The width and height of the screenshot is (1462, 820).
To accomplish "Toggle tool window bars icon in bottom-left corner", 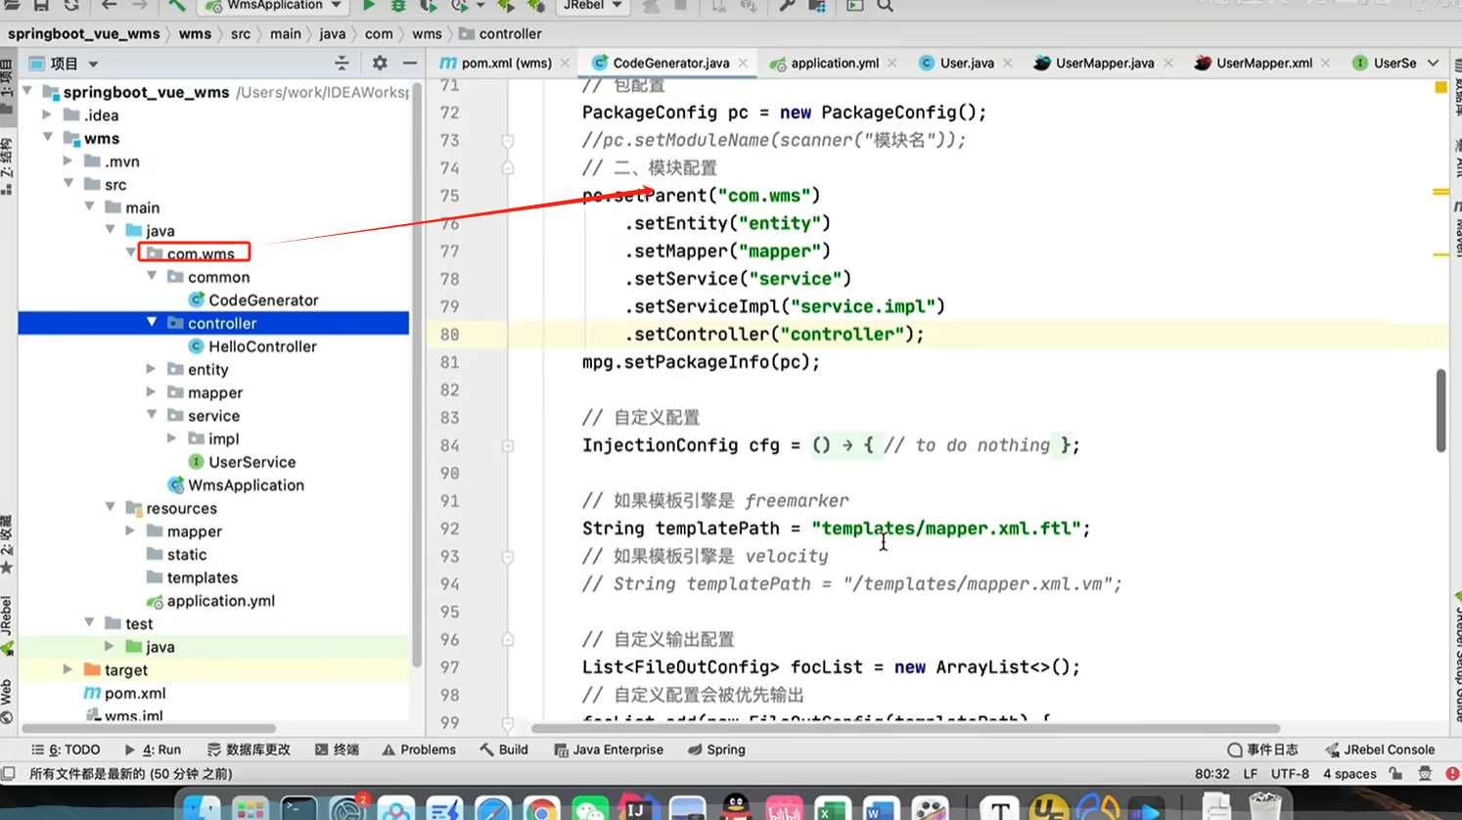I will click(9, 774).
